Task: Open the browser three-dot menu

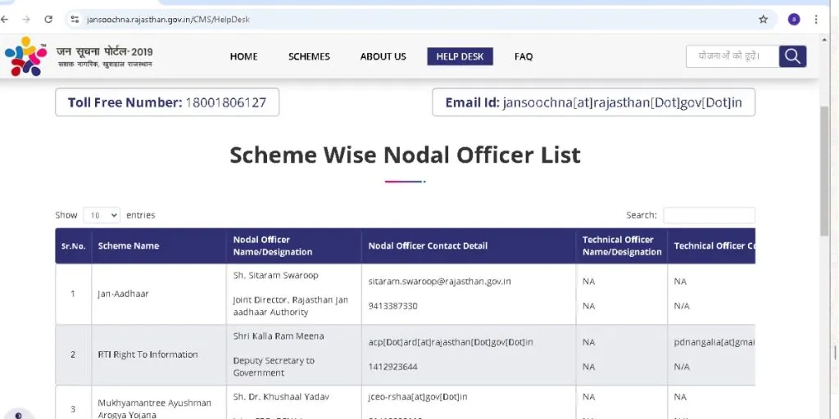Action: pos(816,19)
